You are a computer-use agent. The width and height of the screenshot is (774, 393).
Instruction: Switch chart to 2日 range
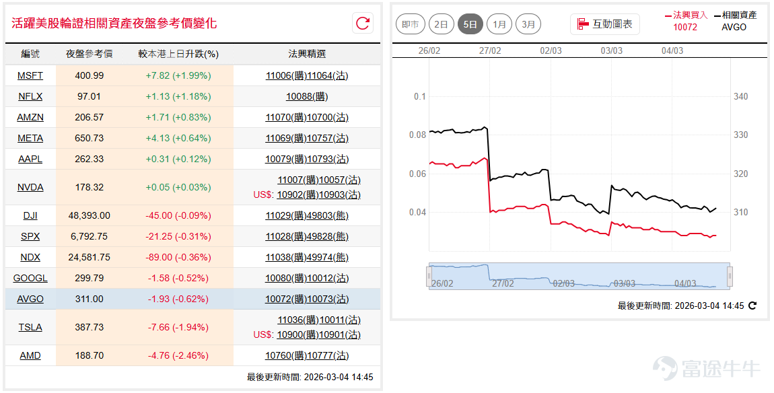point(441,24)
